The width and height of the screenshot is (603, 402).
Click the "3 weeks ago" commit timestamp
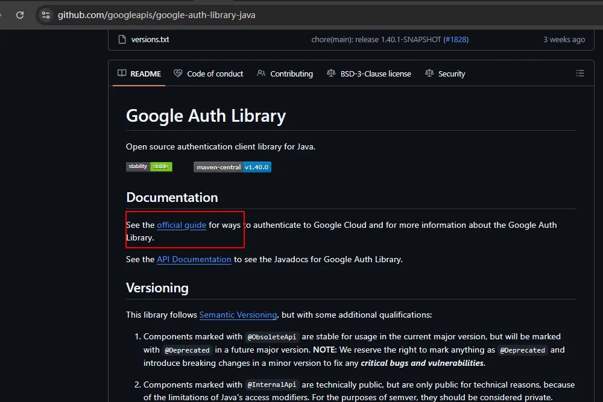click(x=564, y=40)
